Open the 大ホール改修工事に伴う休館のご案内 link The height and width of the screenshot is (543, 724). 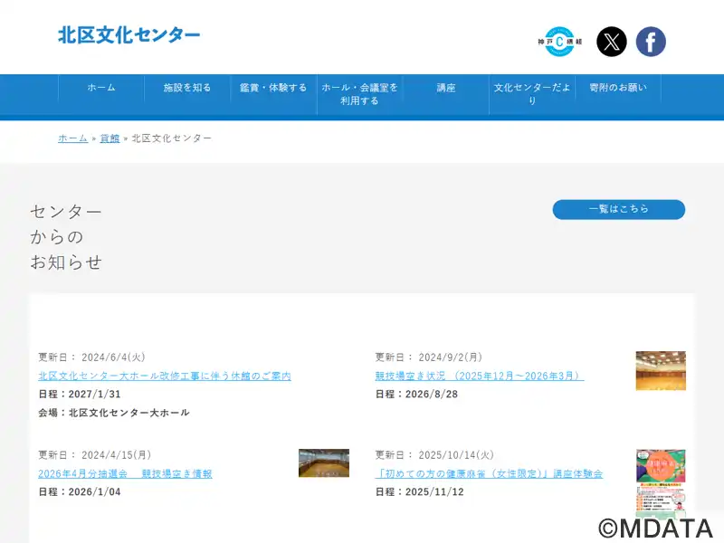165,376
